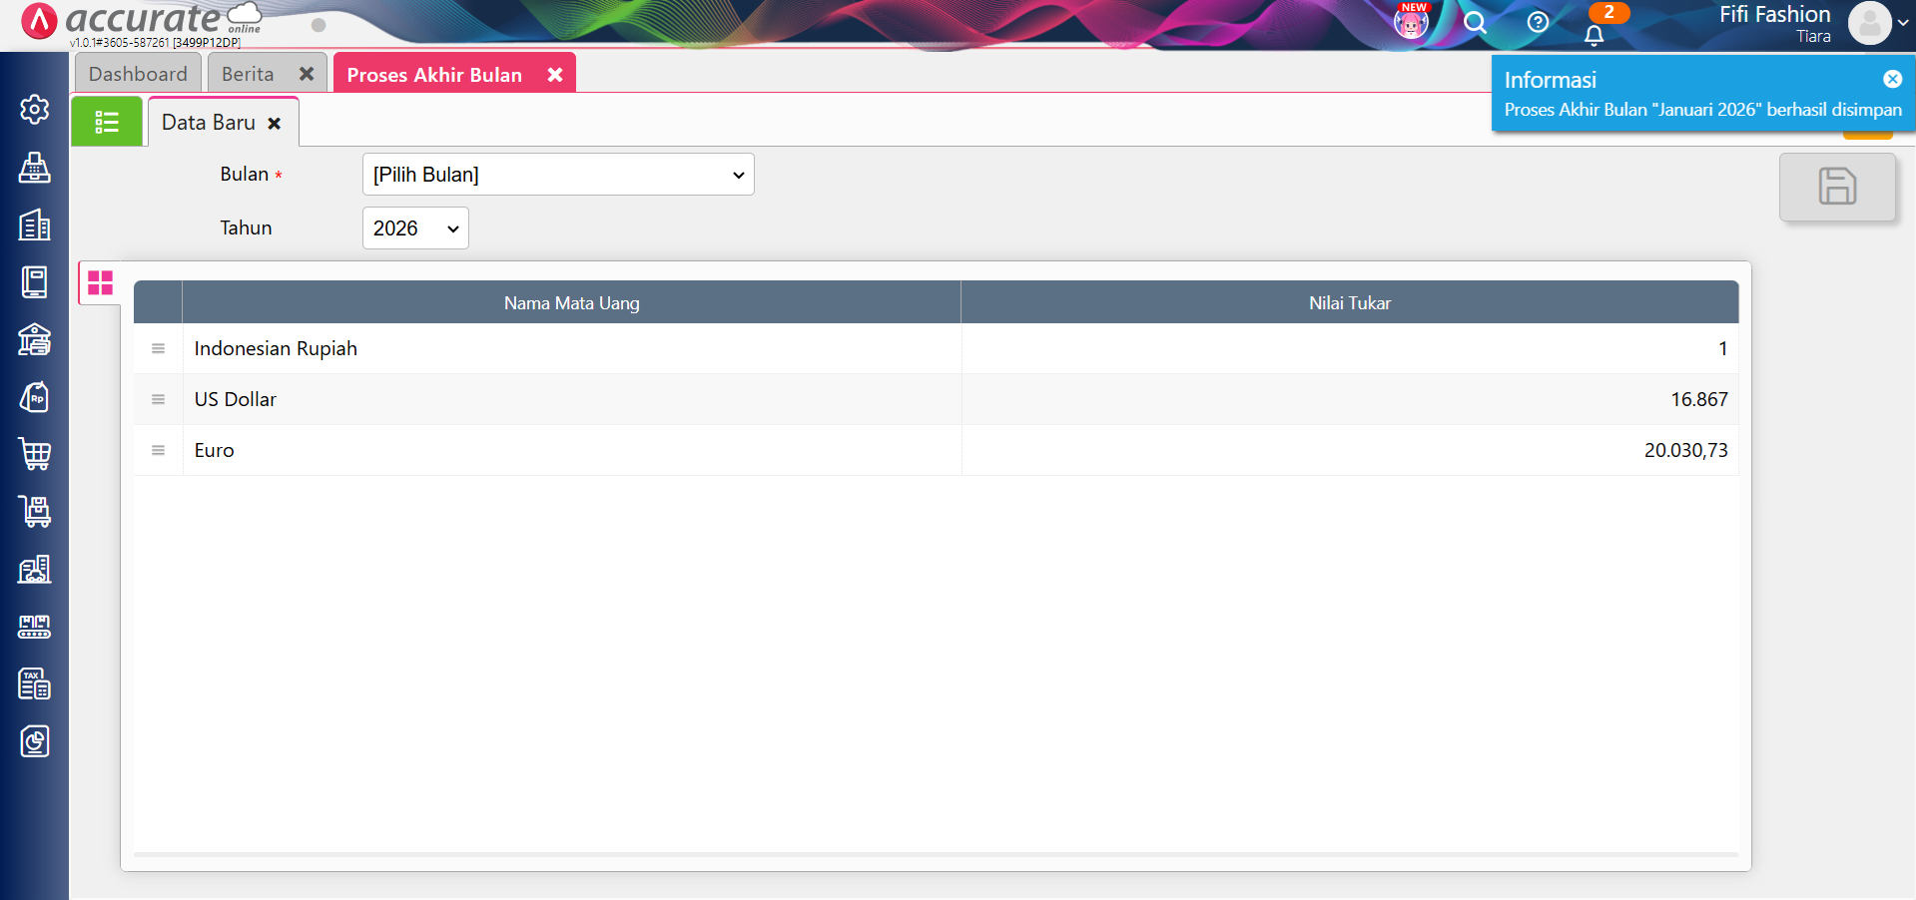Image resolution: width=1916 pixels, height=900 pixels.
Task: Click the help question mark icon
Action: pos(1538,22)
